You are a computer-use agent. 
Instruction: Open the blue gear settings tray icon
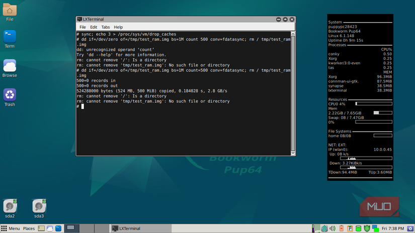click(410, 228)
